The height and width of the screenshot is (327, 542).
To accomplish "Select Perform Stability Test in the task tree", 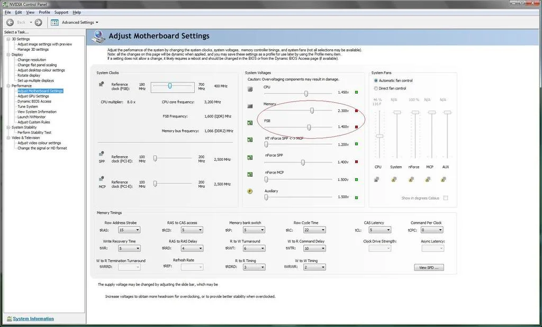I will pyautogui.click(x=34, y=132).
